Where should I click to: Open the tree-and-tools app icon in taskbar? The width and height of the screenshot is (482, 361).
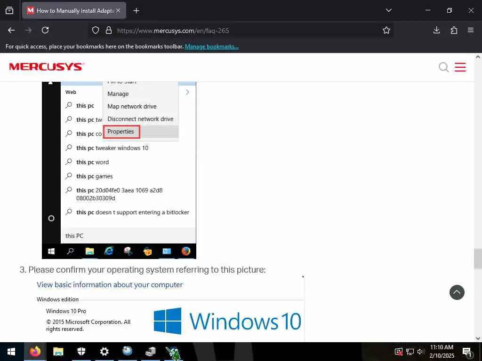coord(173,352)
